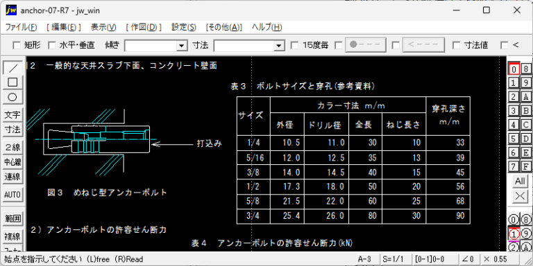Screen dimensions: 533x266
Task: Select the 連線 continuous line tool
Action: pos(12,177)
